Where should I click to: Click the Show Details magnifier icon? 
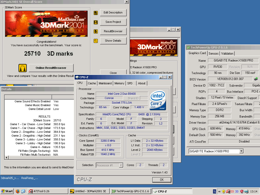click(96, 41)
